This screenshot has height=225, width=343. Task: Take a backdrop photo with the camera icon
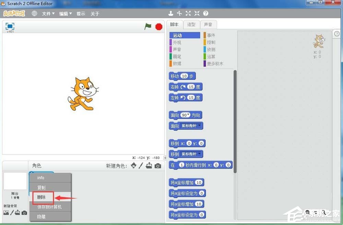click(24, 213)
